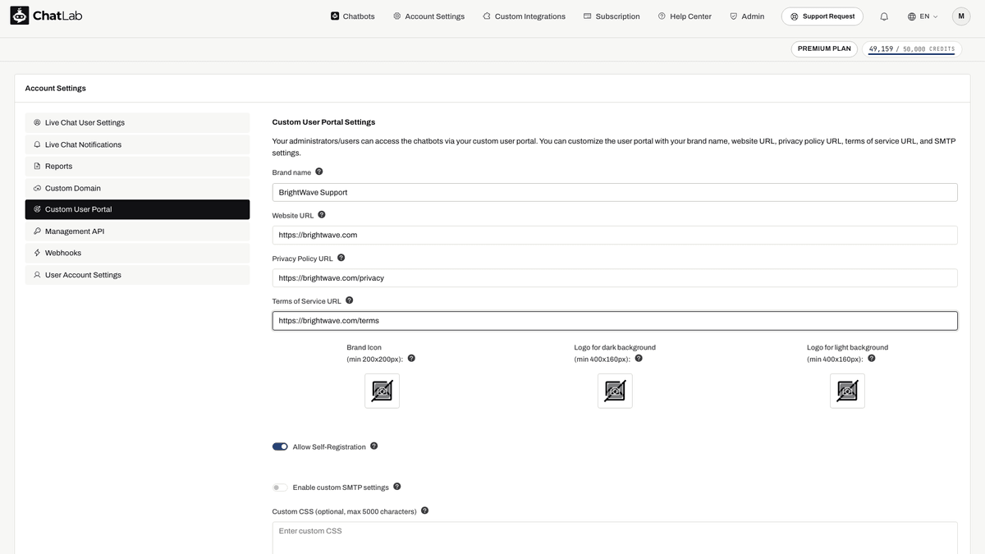The width and height of the screenshot is (985, 554).
Task: Select Custom Domain in sidebar
Action: [137, 188]
